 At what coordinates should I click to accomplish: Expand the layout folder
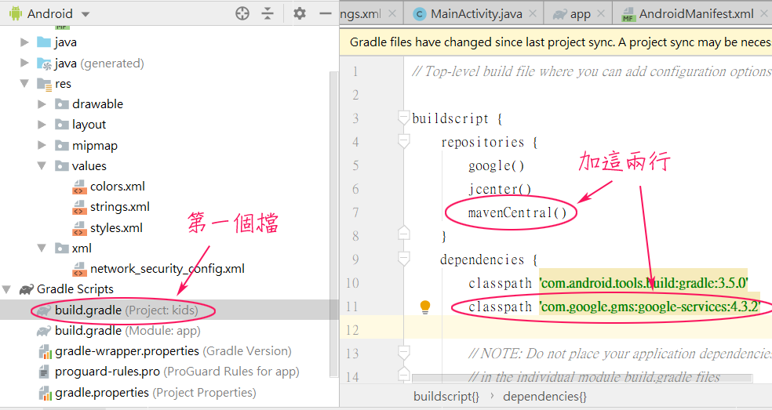[x=42, y=125]
